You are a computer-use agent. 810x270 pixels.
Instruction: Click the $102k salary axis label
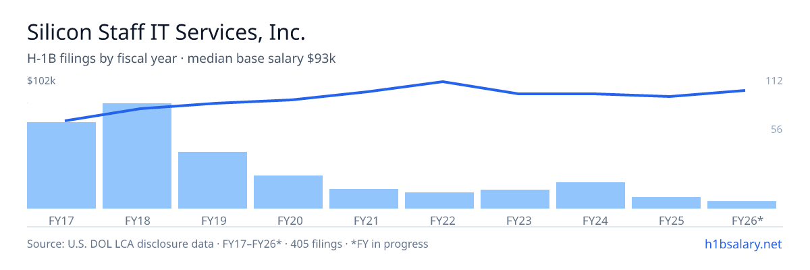coord(41,81)
